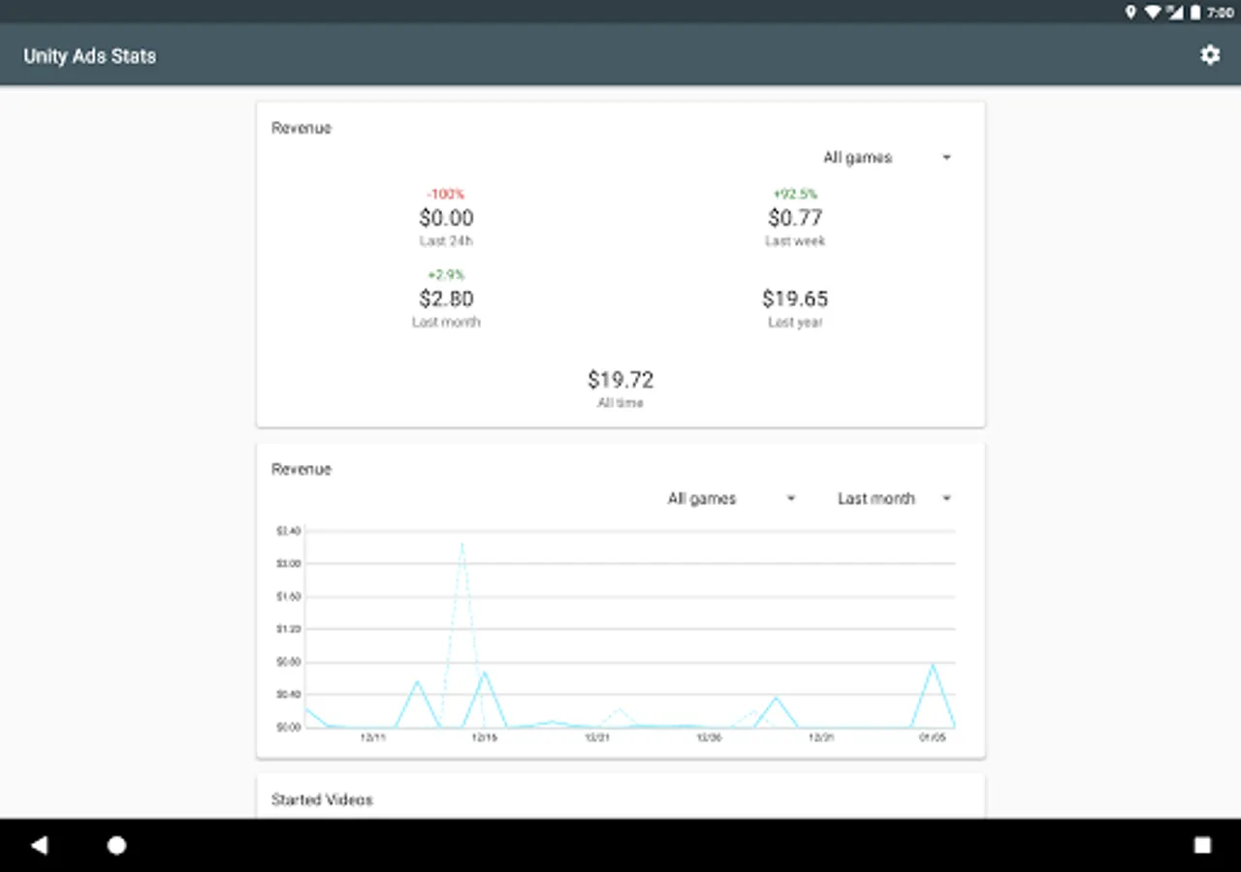Image resolution: width=1241 pixels, height=872 pixels.
Task: Tap the location pin in status bar
Action: (1130, 12)
